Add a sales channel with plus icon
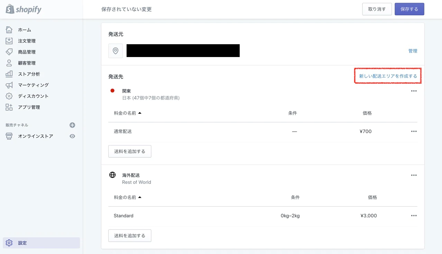Viewport: 442px width, 254px height. 72,125
